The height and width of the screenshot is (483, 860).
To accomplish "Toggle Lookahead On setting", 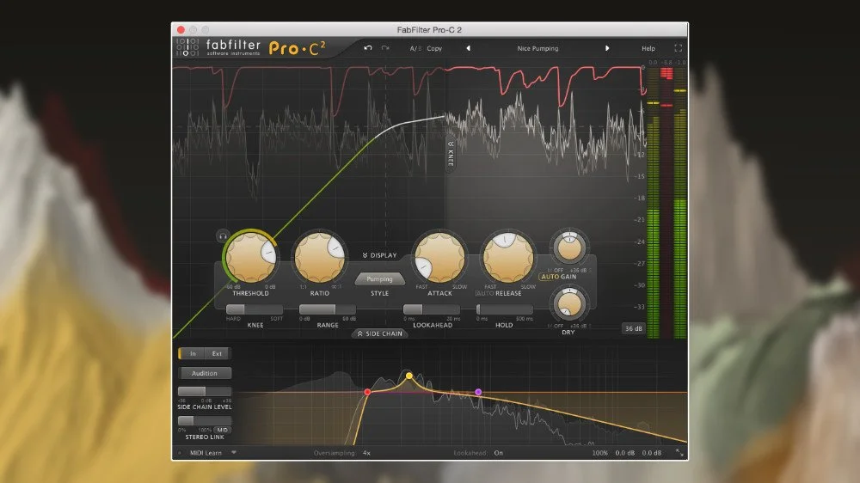I will (499, 453).
